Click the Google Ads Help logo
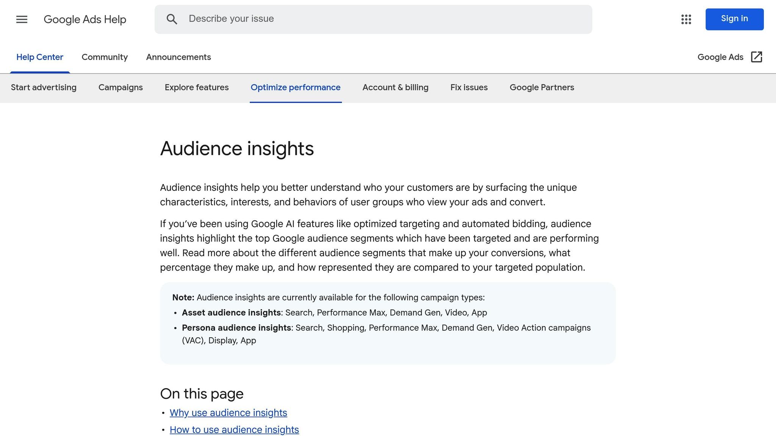Image resolution: width=776 pixels, height=436 pixels. coord(85,19)
